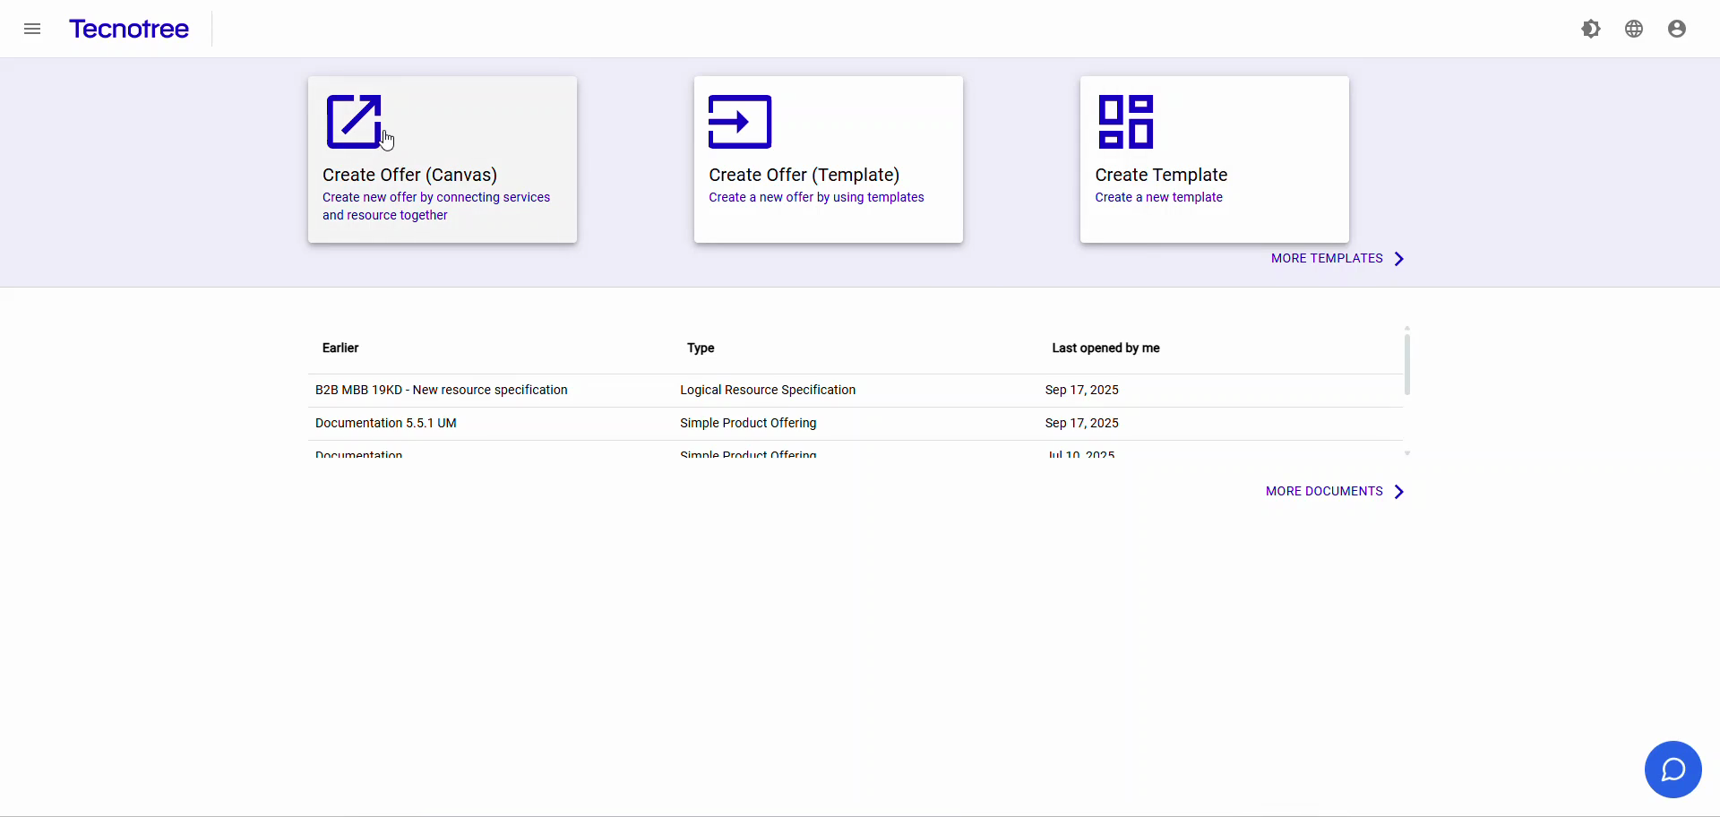Open the Create Offer (Canvas) icon

(356, 122)
